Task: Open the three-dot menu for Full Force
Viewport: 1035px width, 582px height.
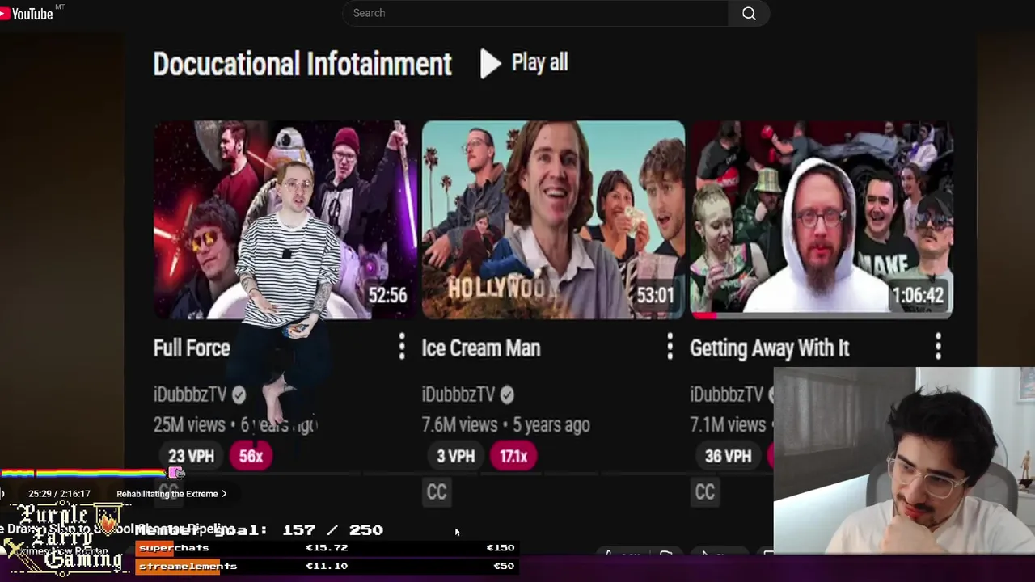Action: point(402,347)
